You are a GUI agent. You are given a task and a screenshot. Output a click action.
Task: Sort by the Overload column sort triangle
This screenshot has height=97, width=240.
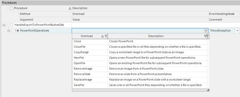click(103, 36)
